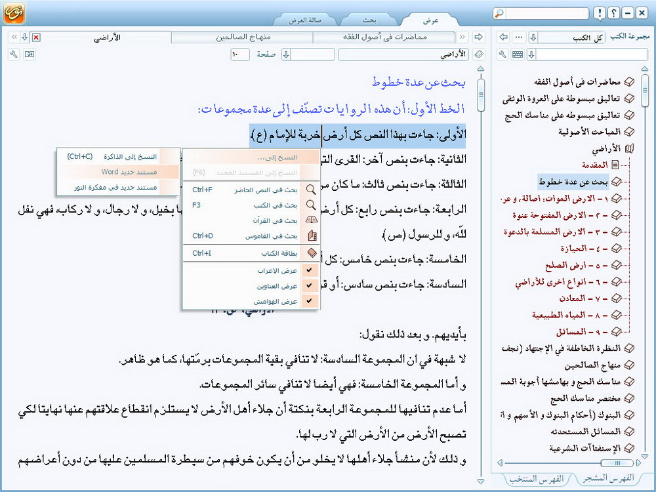Image resolution: width=656 pixels, height=492 pixels.
Task: Open the on-screen keyboard icon
Action: [518, 54]
